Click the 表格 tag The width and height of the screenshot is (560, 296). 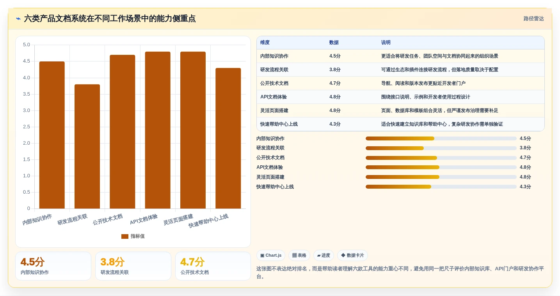[299, 256]
